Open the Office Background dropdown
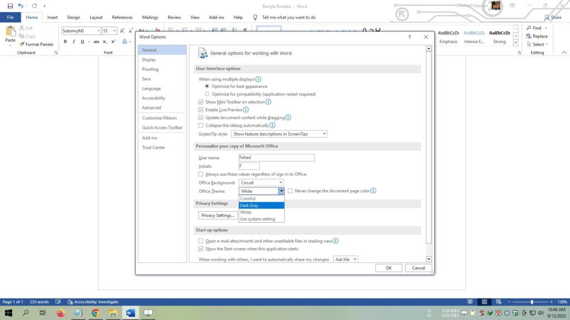 point(262,183)
